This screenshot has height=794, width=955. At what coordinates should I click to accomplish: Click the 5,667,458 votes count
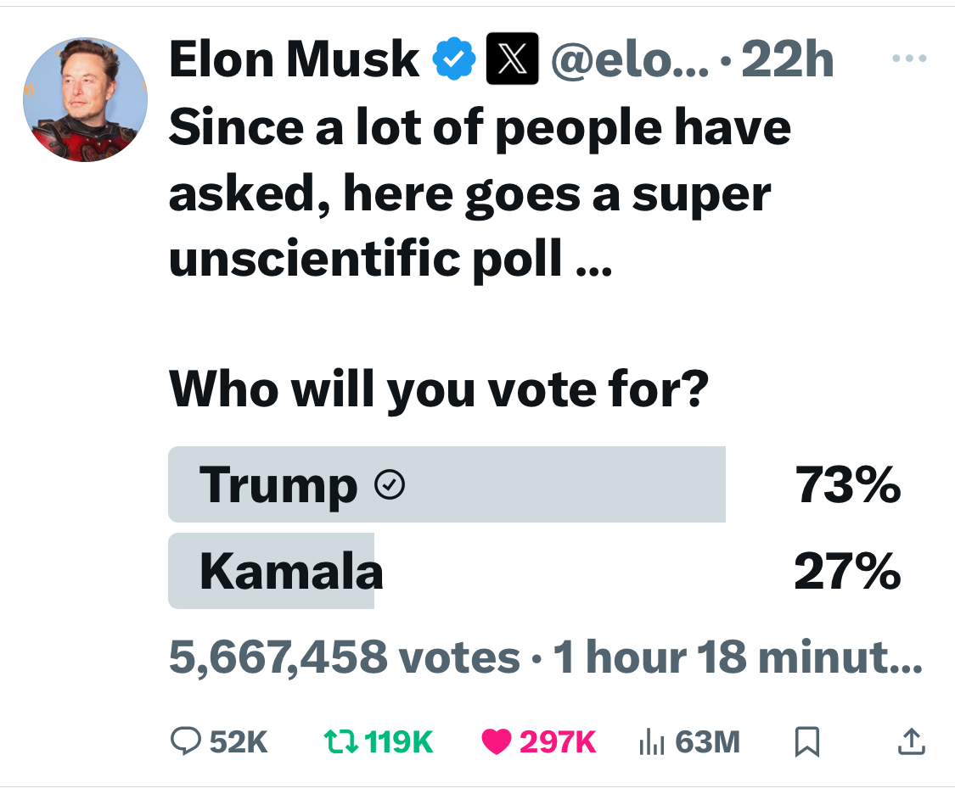[x=345, y=657]
